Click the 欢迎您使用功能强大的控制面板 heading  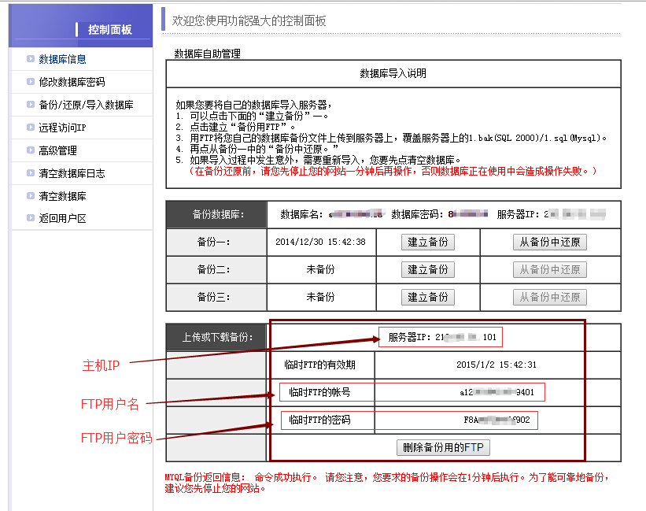pos(249,20)
